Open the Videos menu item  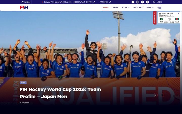coord(150,7)
